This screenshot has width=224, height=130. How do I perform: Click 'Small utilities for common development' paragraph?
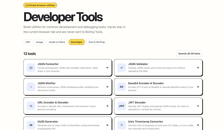(x=74, y=29)
